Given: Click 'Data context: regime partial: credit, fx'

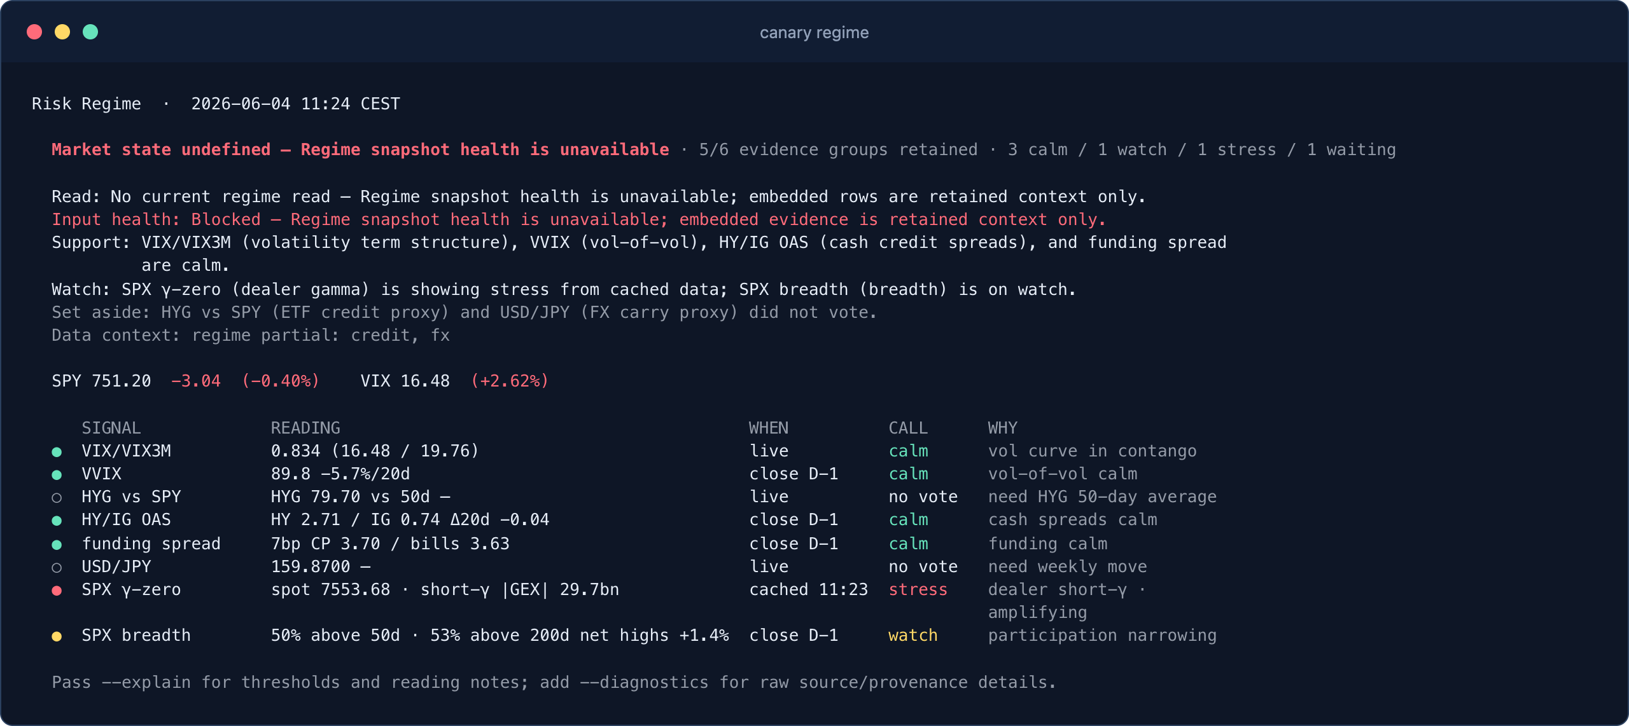Looking at the screenshot, I should pyautogui.click(x=251, y=335).
